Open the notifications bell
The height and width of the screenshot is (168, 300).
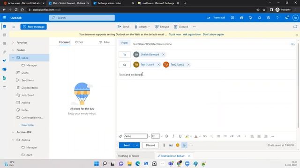(x=259, y=18)
